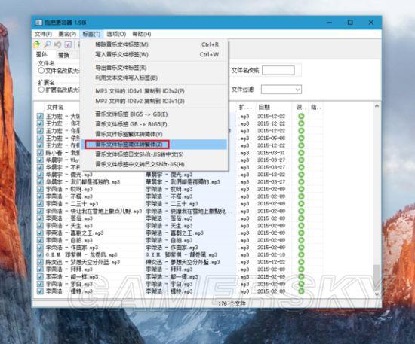Viewport: 415px width, 344px height.
Task: Click the green status icon for 华晨宇 - 微光.mp3
Action: [x=301, y=175]
